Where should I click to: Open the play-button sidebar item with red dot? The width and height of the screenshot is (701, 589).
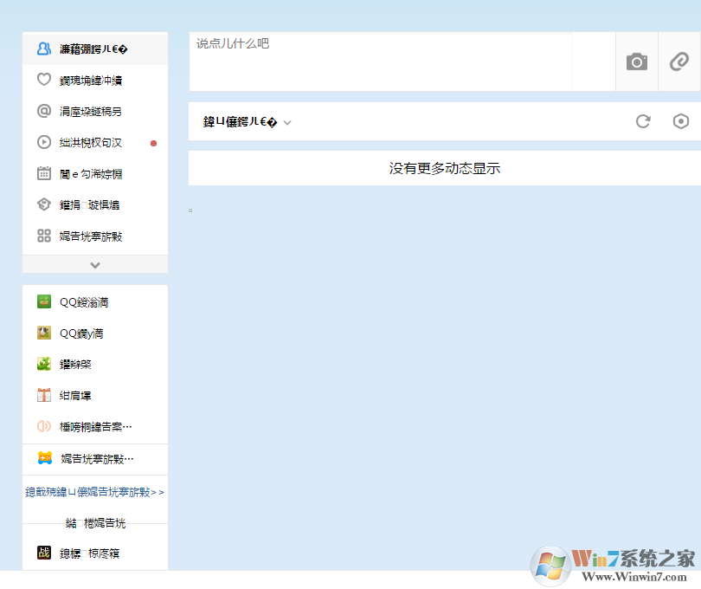91,142
